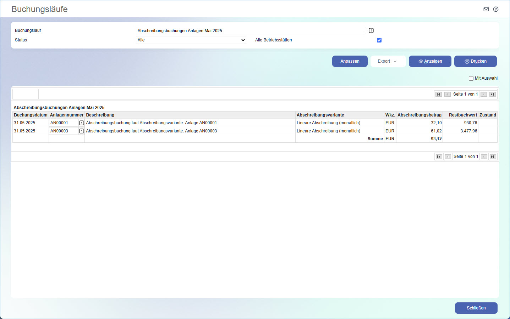This screenshot has width=510, height=319.
Task: Open detail icon beside AN00001
Action: pos(82,123)
